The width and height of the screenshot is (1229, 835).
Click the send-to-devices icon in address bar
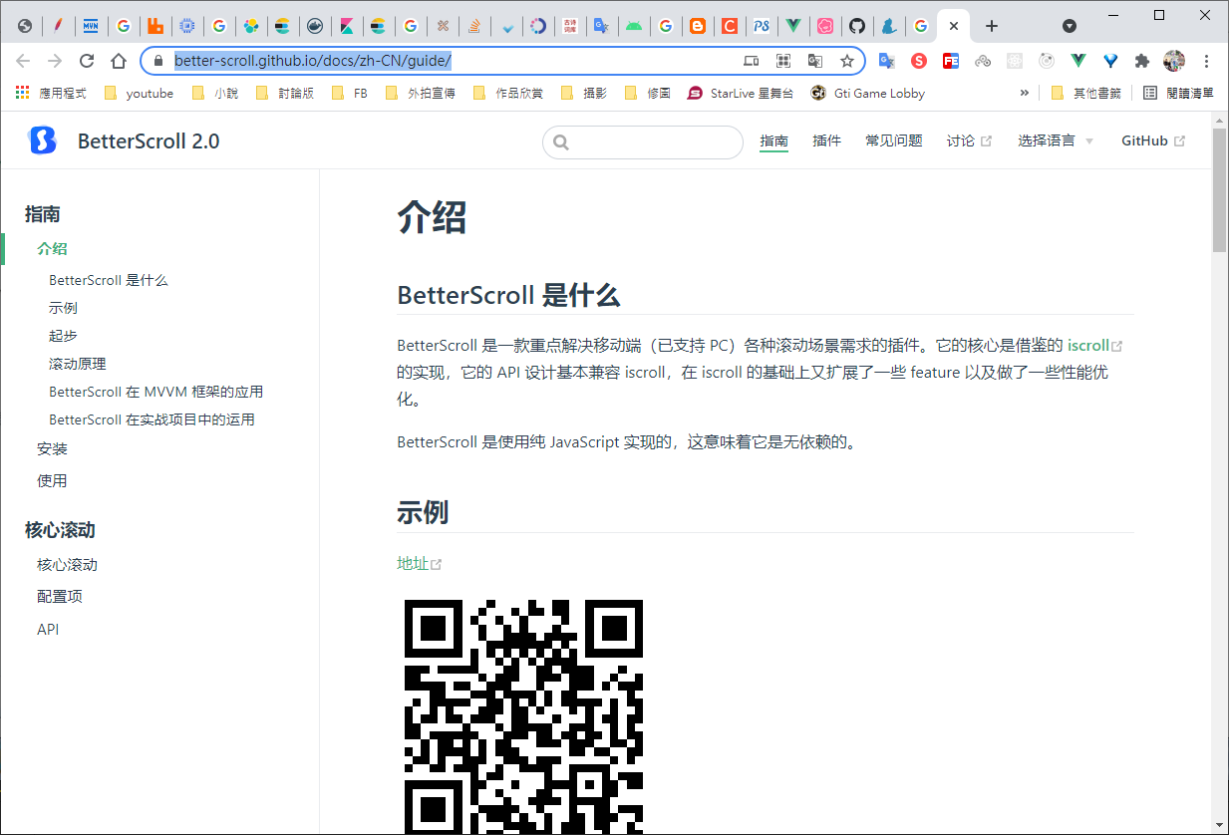pos(752,61)
